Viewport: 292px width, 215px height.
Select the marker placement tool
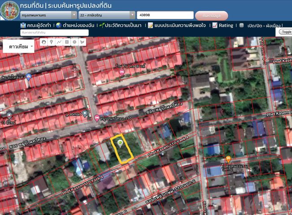point(52,42)
